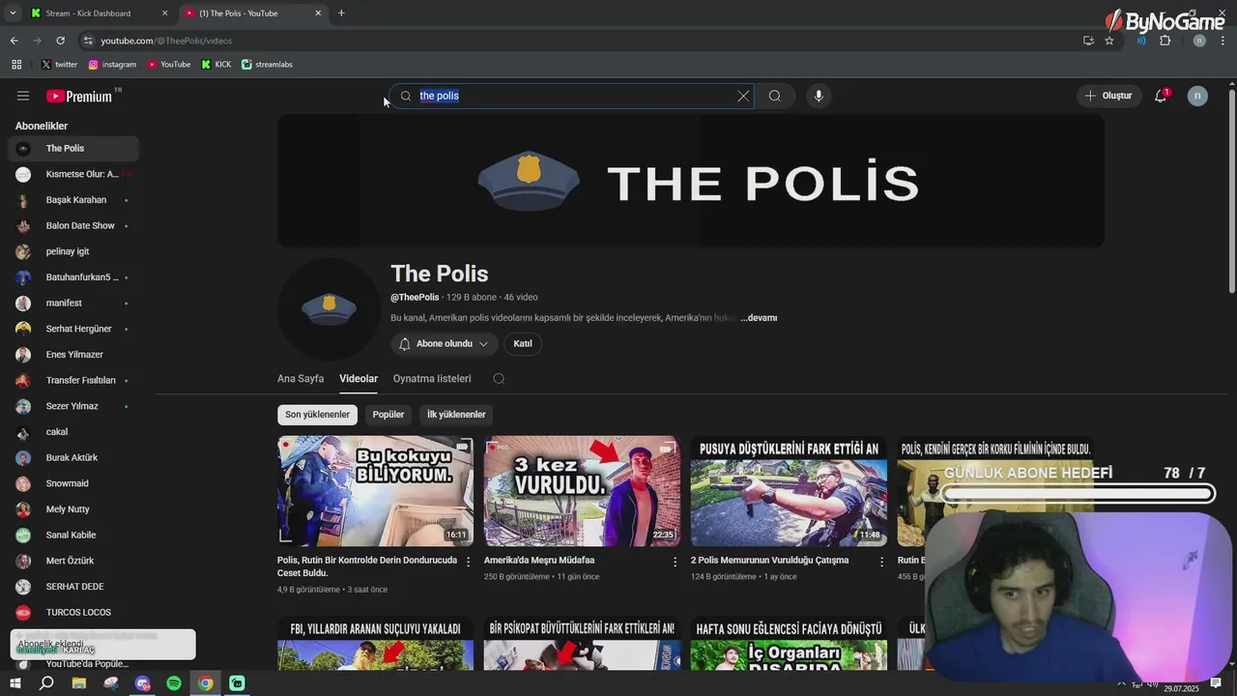Search within channel using the tab magnifier
This screenshot has height=696, width=1237.
tap(499, 379)
